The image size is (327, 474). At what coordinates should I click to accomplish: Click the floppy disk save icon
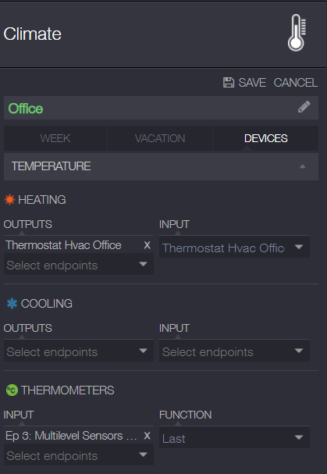click(x=229, y=83)
